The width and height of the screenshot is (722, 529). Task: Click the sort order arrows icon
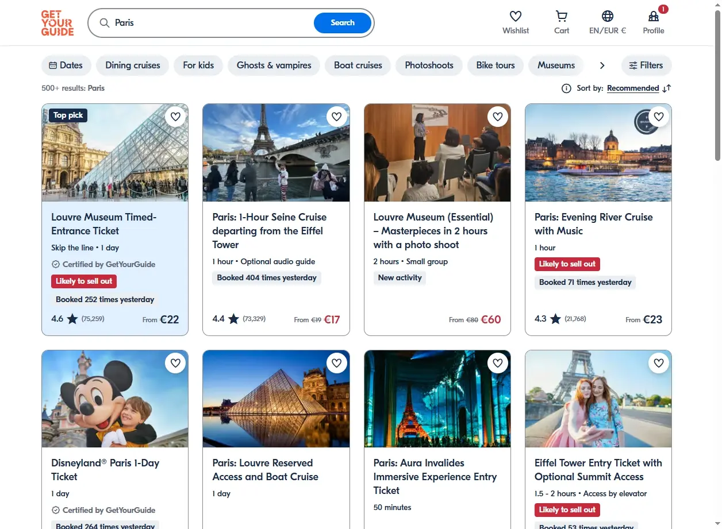pyautogui.click(x=666, y=88)
